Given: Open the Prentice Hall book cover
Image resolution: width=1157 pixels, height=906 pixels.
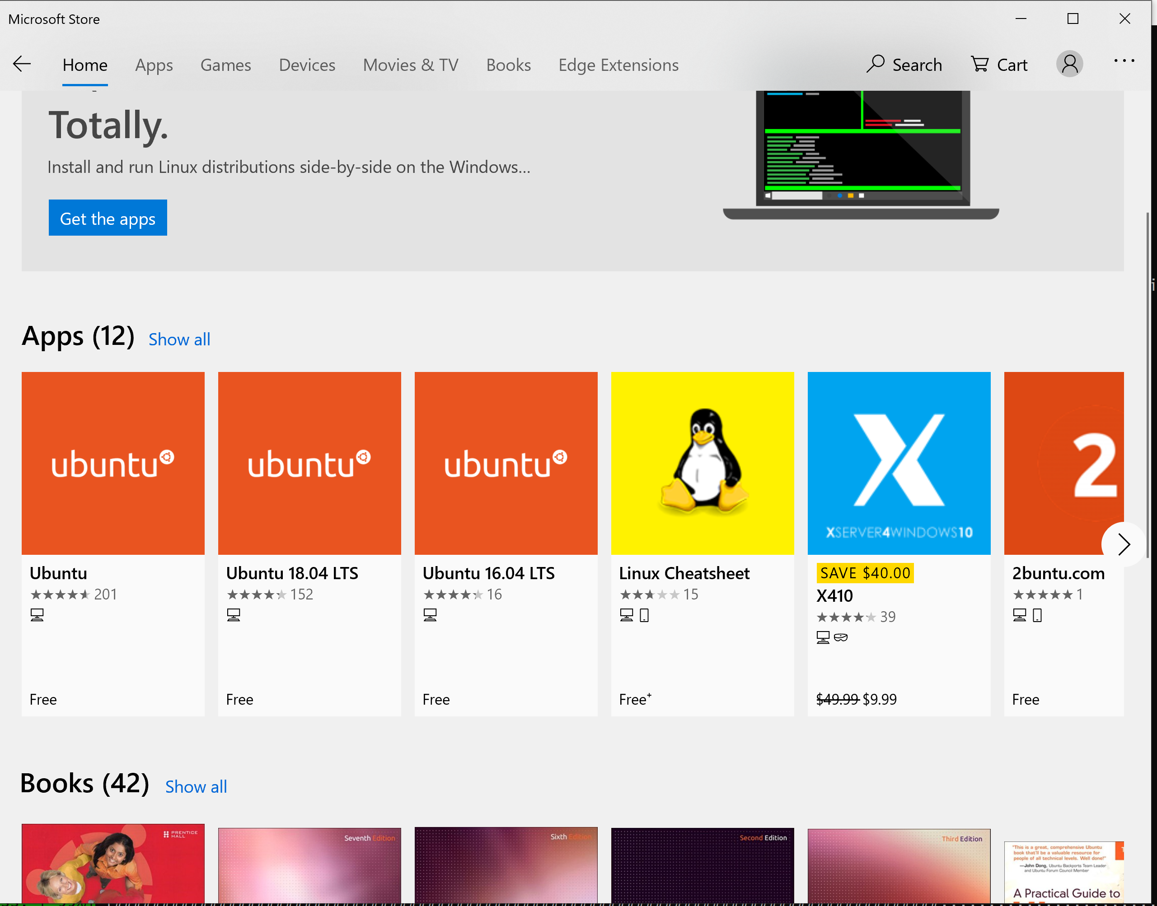Looking at the screenshot, I should point(113,864).
